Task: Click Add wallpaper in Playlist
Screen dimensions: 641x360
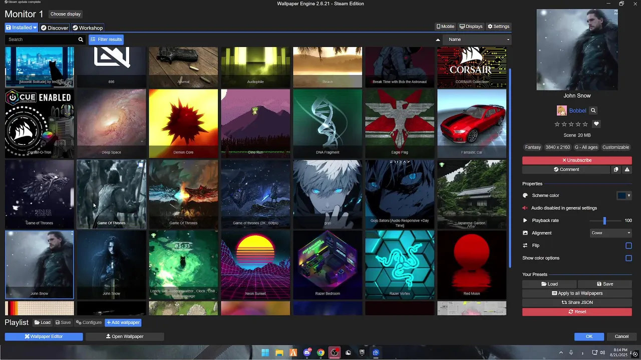Action: click(123, 322)
